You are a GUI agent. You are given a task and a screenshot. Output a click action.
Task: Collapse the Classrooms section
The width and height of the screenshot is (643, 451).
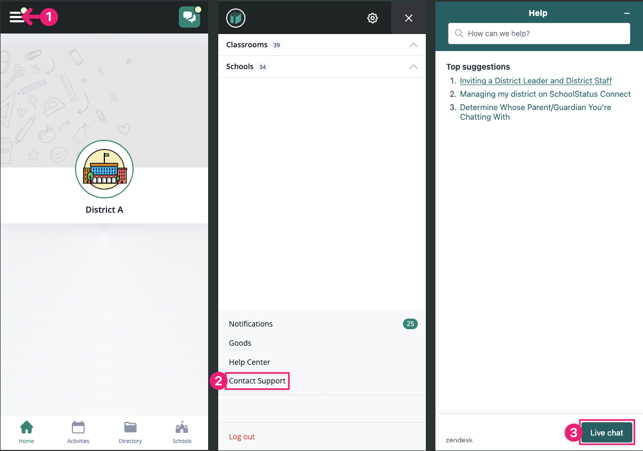click(413, 45)
